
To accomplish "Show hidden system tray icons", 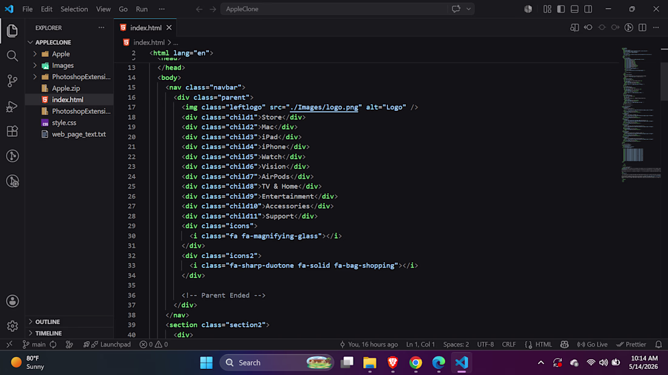I will pyautogui.click(x=541, y=363).
